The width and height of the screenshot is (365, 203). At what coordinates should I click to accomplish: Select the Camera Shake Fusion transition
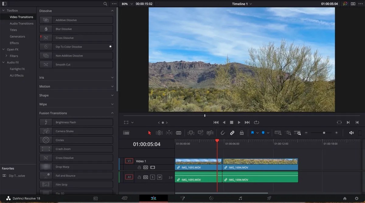[76, 131]
